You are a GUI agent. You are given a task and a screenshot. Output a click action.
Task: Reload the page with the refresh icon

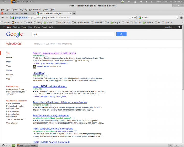135,18
